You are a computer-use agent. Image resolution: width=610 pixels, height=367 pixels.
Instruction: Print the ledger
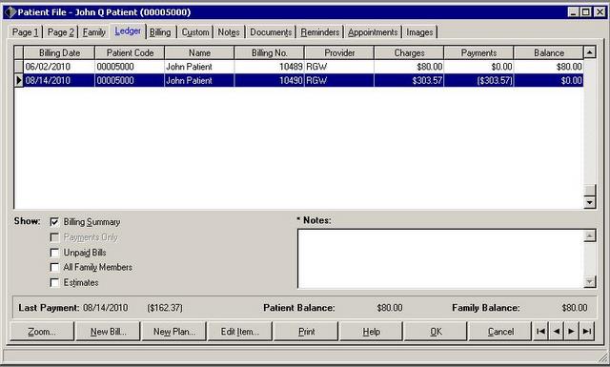point(306,332)
